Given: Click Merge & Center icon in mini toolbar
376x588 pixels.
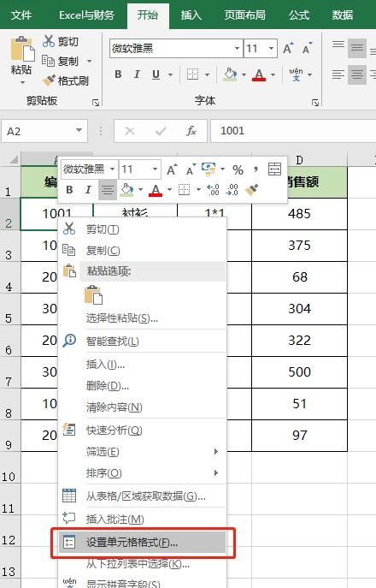Looking at the screenshot, I should click(274, 169).
